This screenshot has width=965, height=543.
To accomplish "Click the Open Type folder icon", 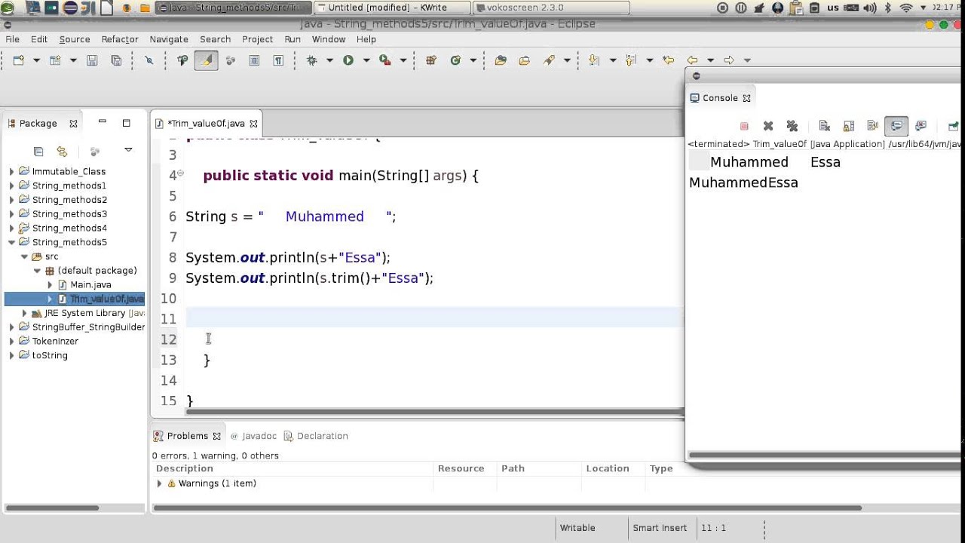I will [501, 60].
